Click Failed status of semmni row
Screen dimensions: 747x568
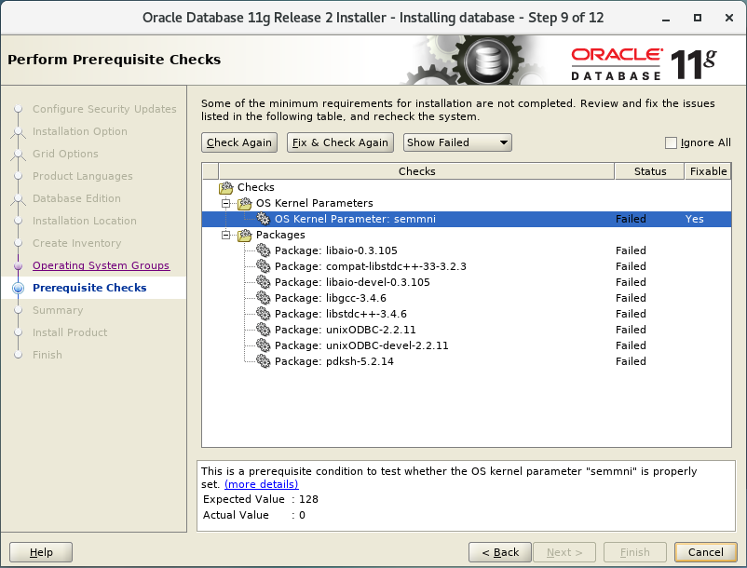click(631, 219)
